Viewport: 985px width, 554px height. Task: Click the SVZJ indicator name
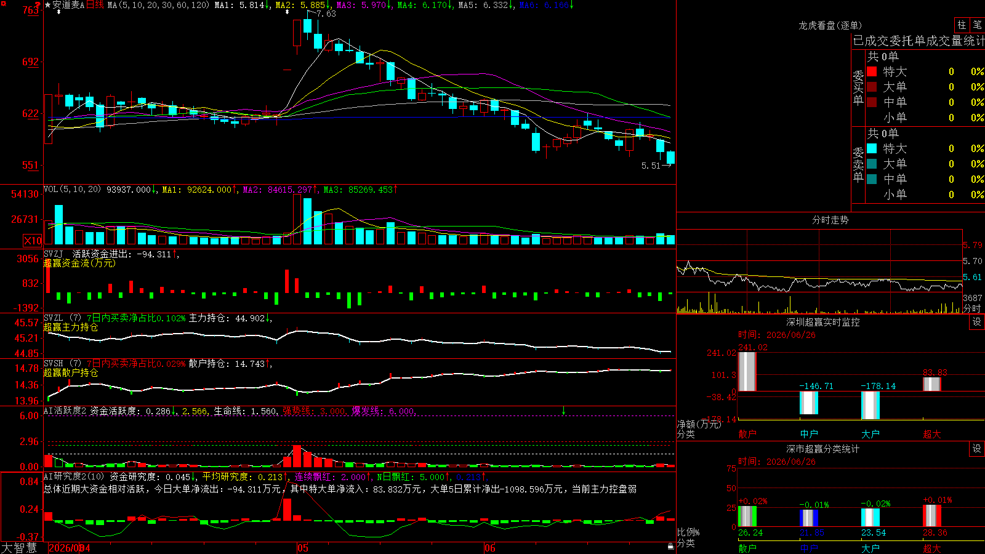(x=54, y=254)
